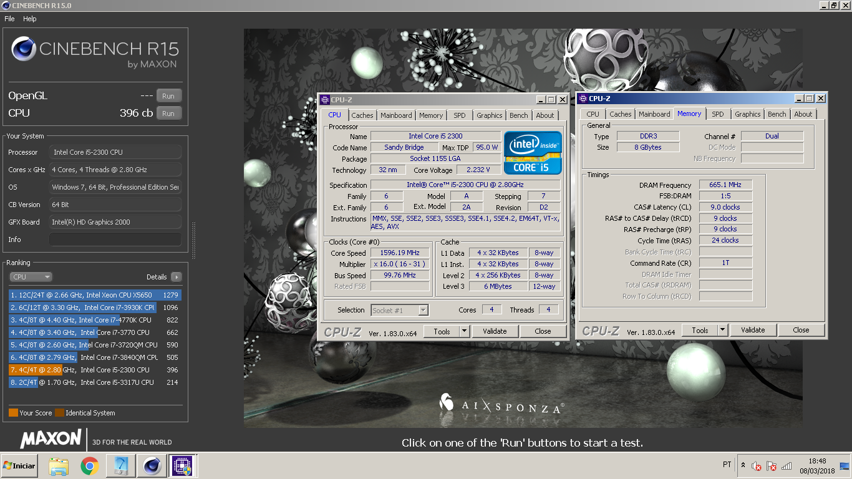This screenshot has width=852, height=479.
Task: Expand ranking Details arrow button
Action: tap(176, 277)
